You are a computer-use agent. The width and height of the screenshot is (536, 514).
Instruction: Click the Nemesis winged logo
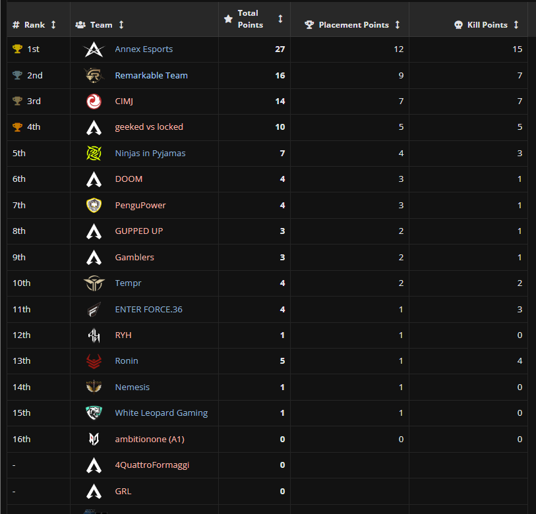(94, 387)
